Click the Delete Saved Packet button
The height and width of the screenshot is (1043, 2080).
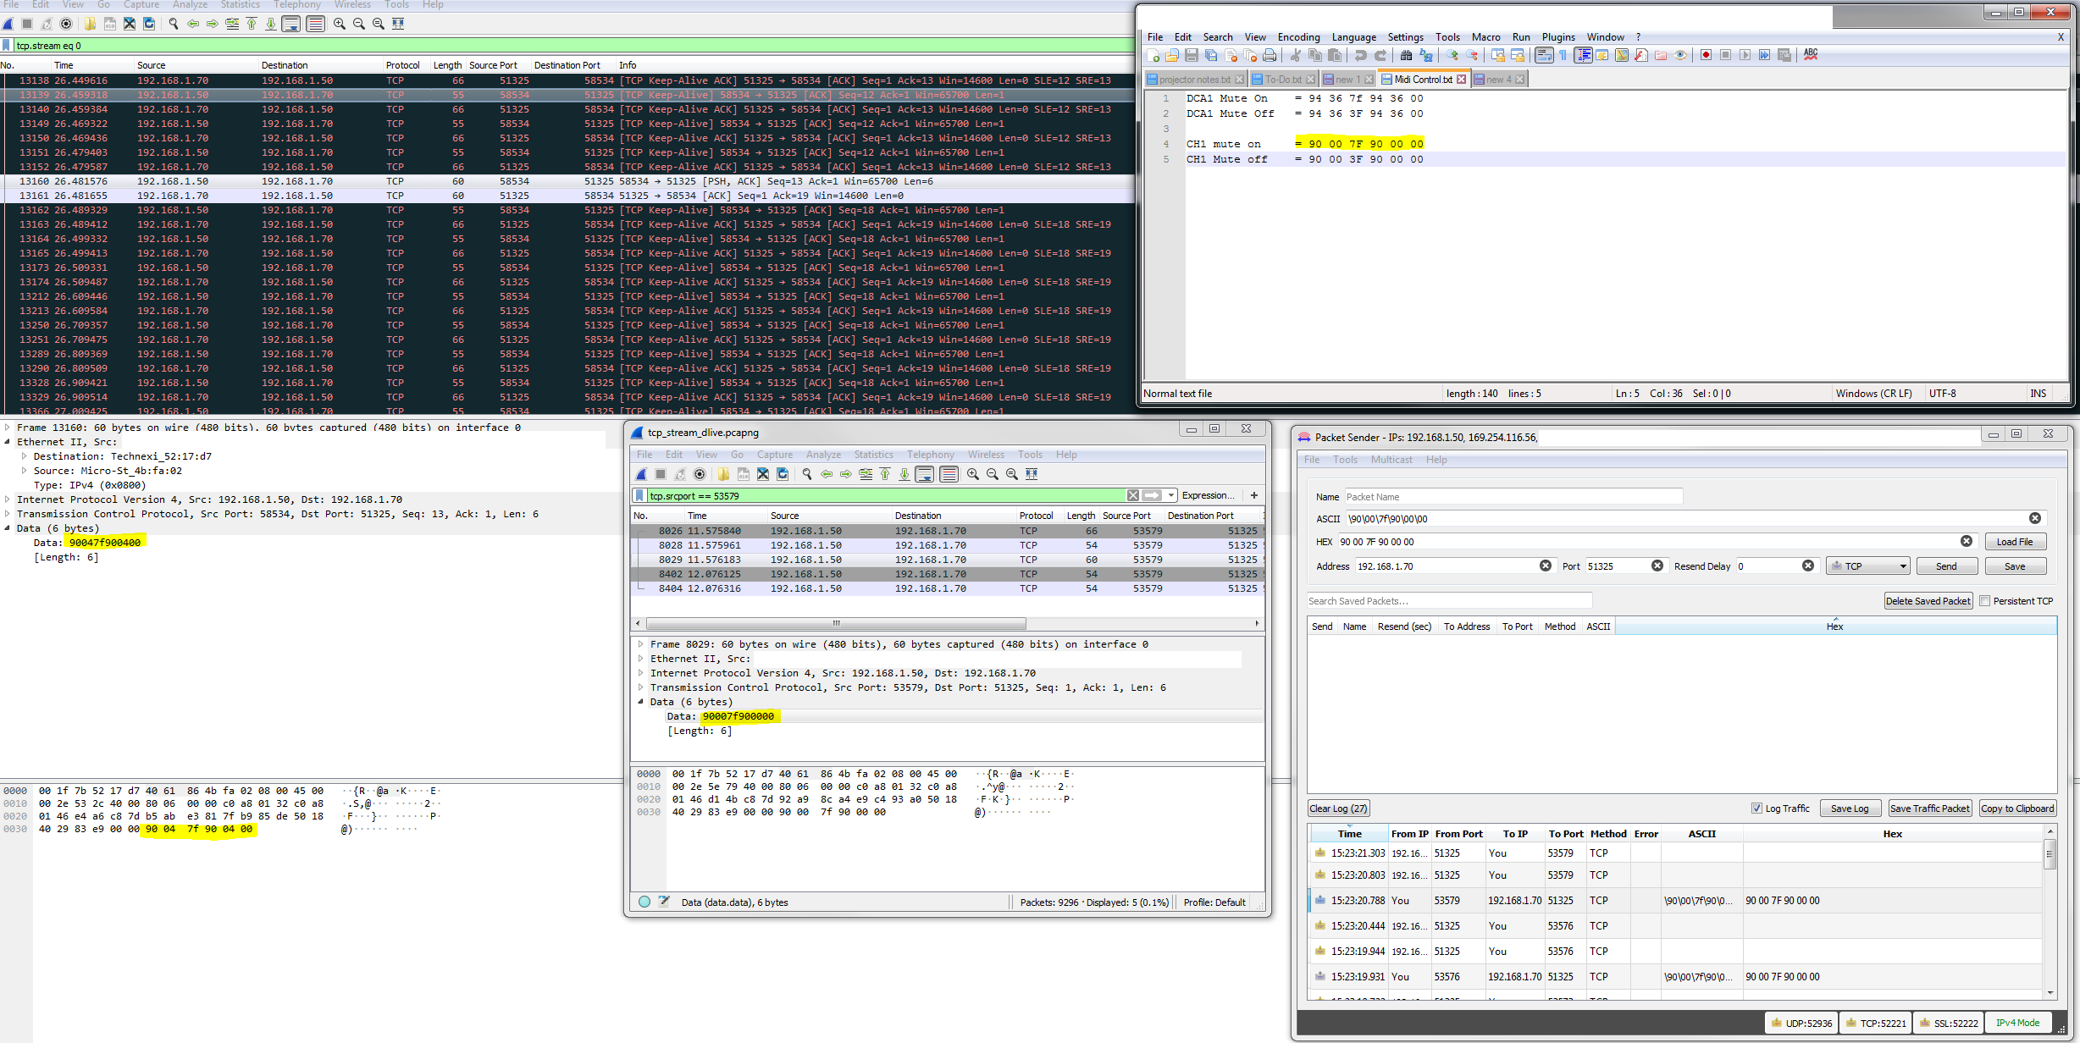tap(1928, 601)
